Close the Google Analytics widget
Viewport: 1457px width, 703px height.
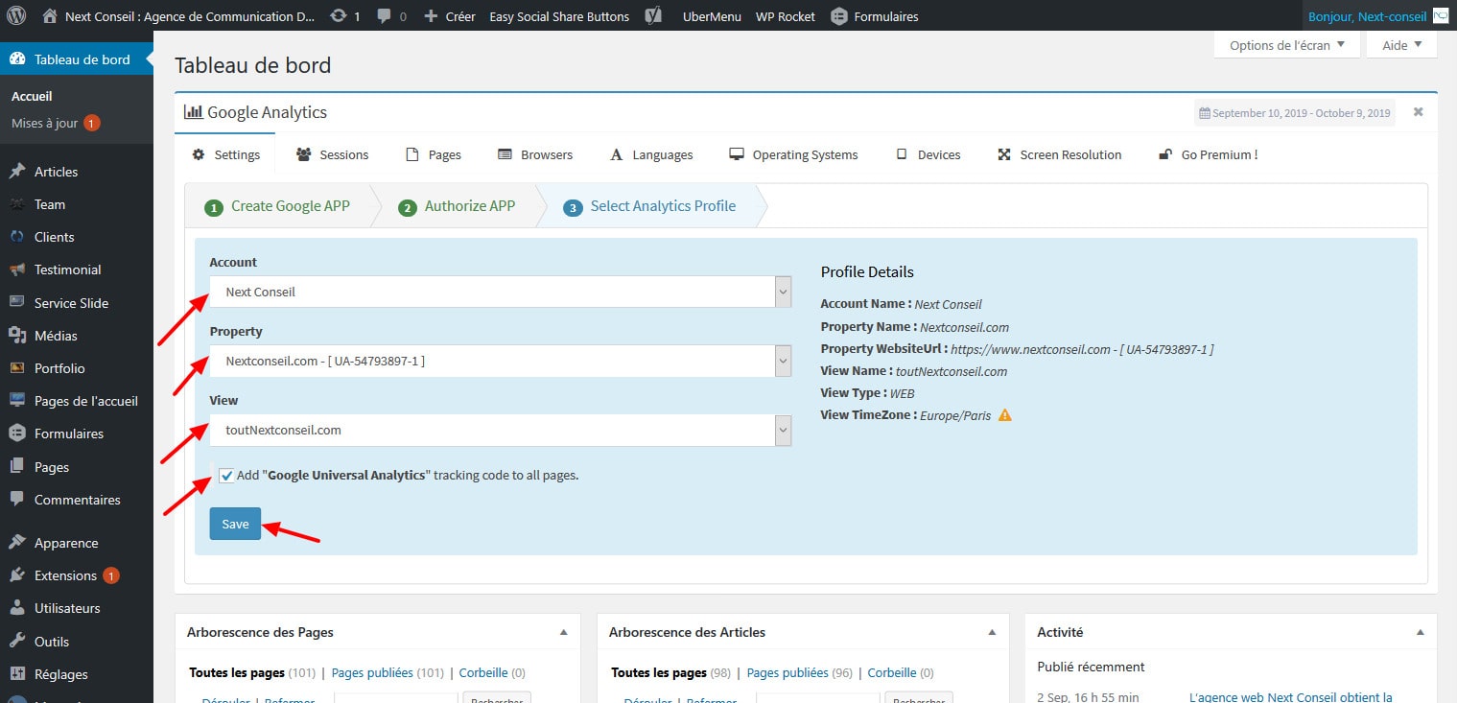click(1419, 112)
